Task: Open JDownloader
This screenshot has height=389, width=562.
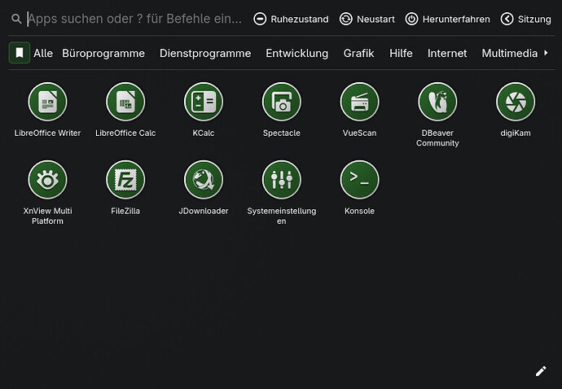Action: (203, 181)
